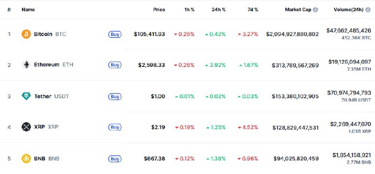
Task: Click the Tether green logo icon
Action: coord(26,96)
